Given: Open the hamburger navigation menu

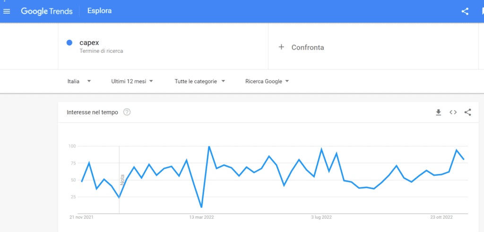Looking at the screenshot, I should point(7,11).
